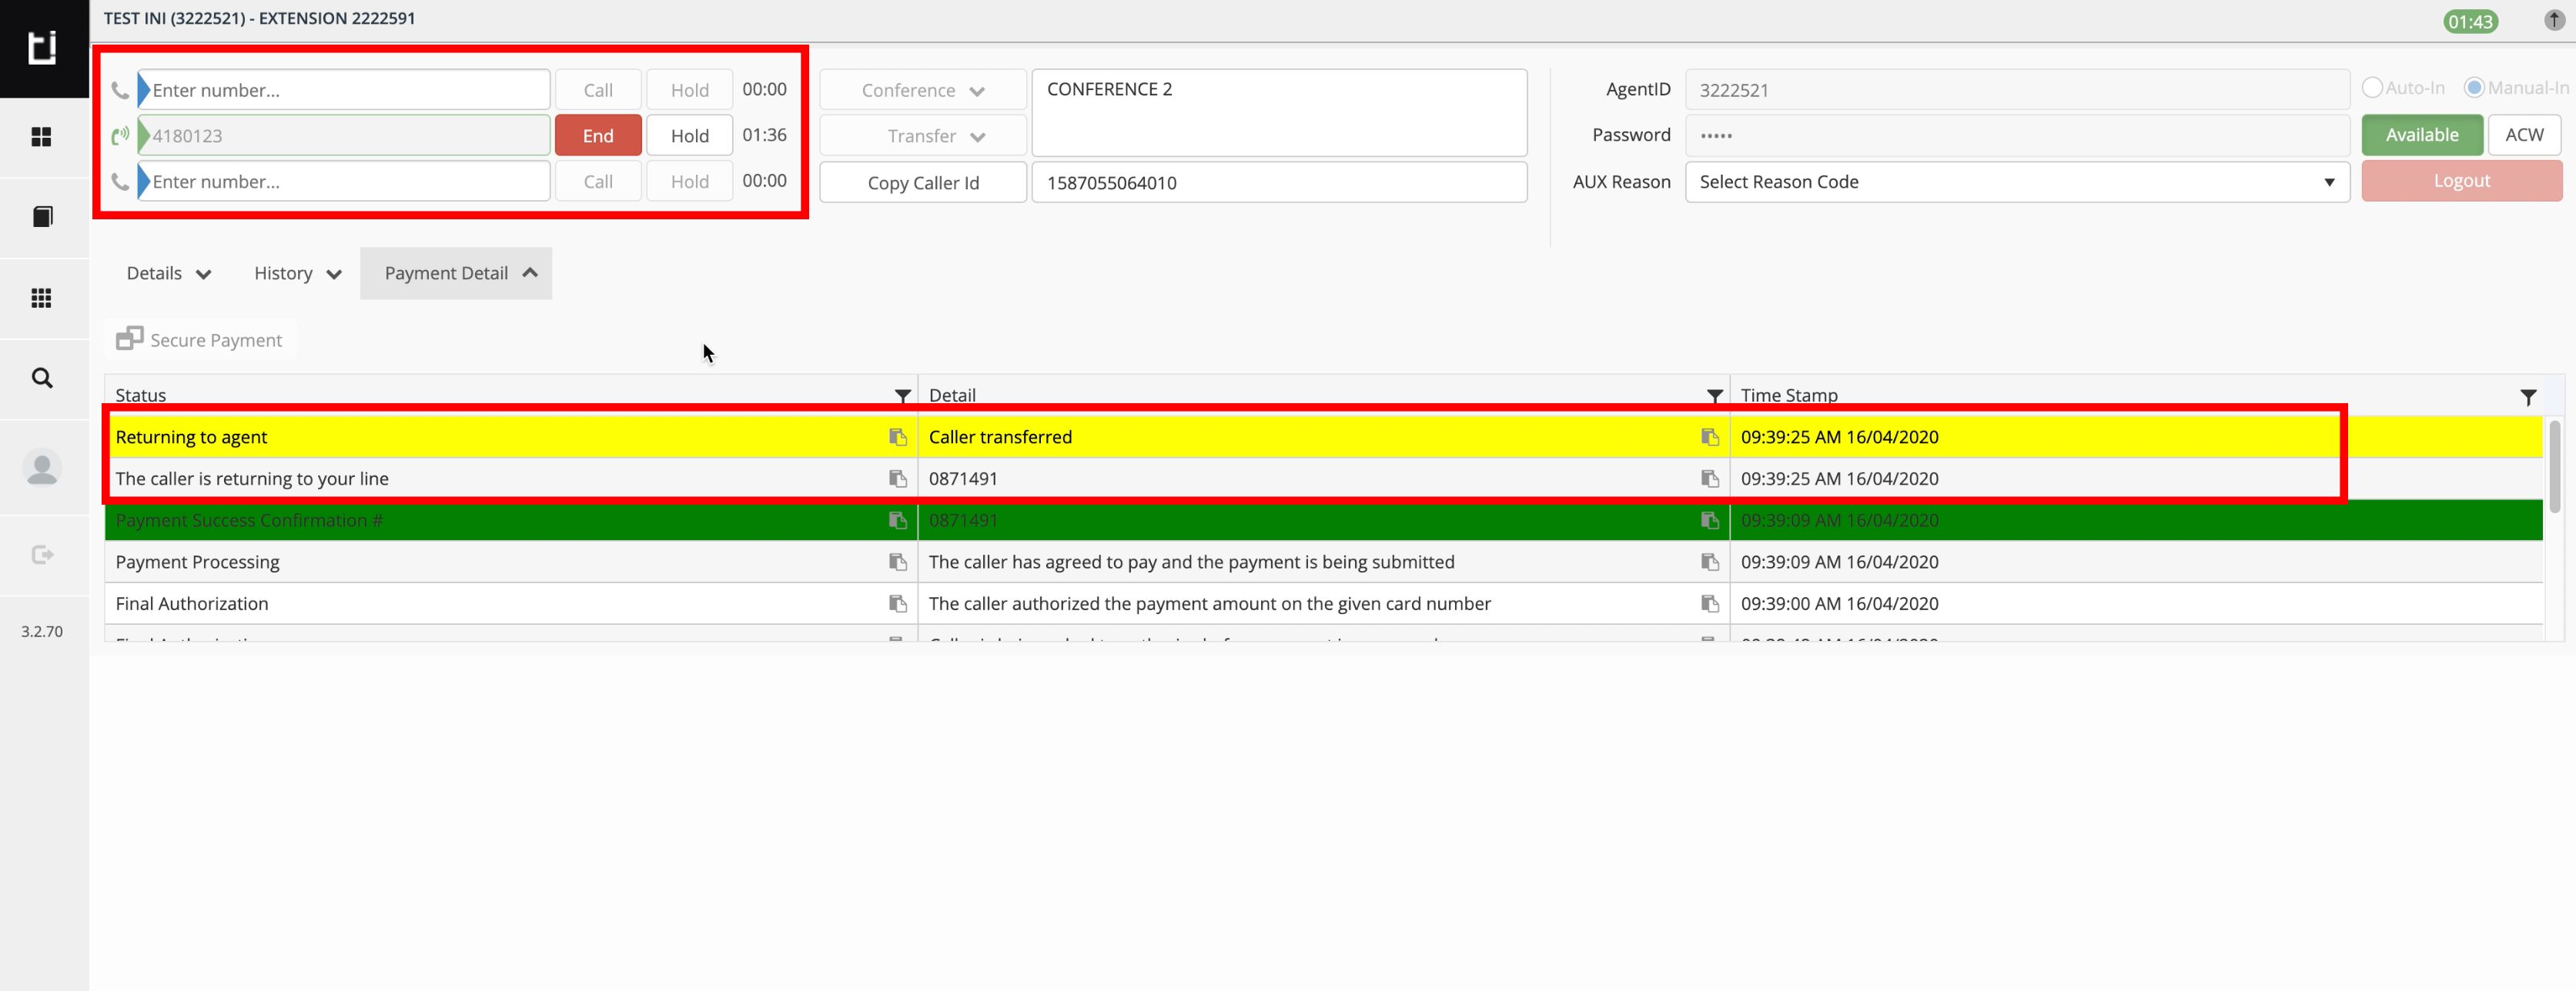This screenshot has height=991, width=2576.
Task: Click the phone icon of the first line
Action: click(x=120, y=90)
